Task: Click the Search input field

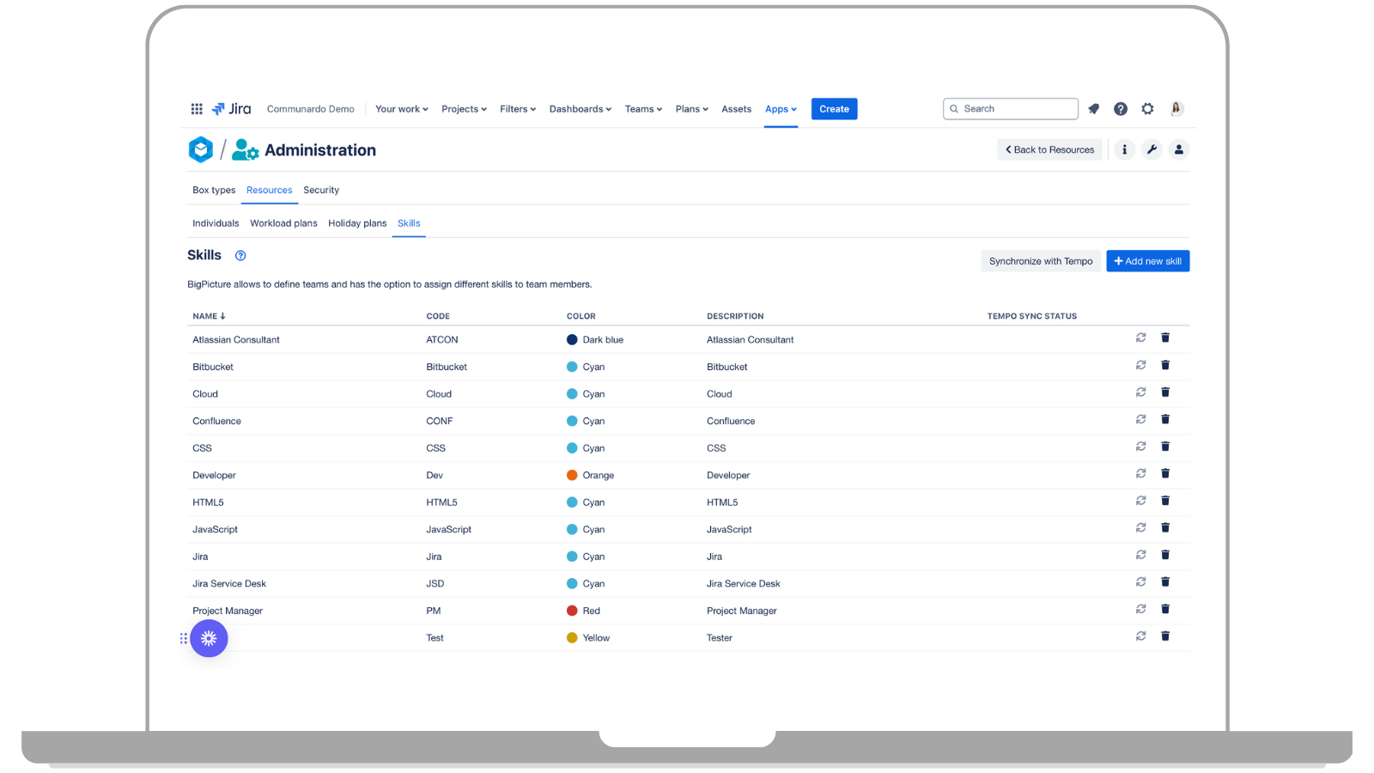Action: pyautogui.click(x=1011, y=109)
